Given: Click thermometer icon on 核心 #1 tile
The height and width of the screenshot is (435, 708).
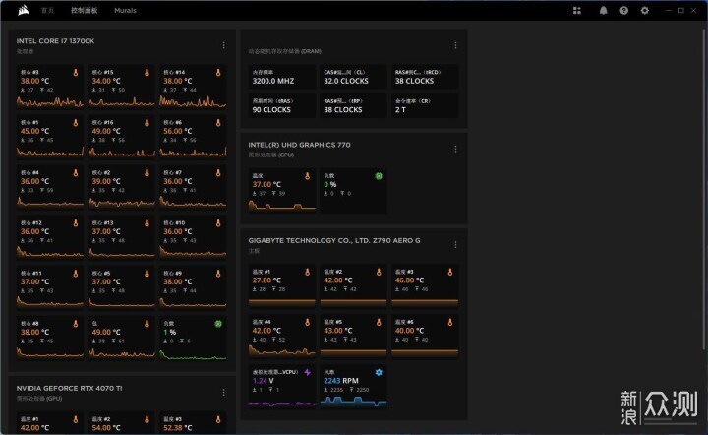Looking at the screenshot, I should [76, 123].
